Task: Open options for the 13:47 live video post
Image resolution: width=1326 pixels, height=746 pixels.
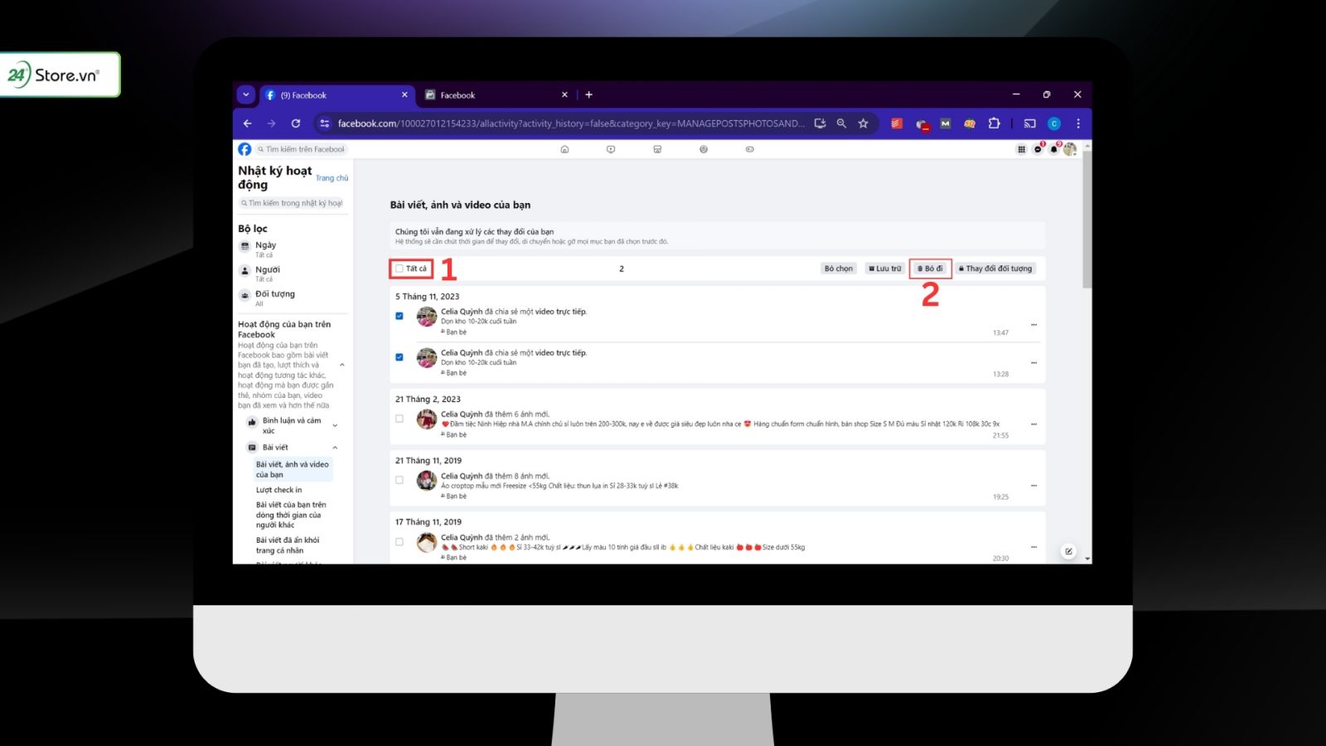Action: 1033,325
